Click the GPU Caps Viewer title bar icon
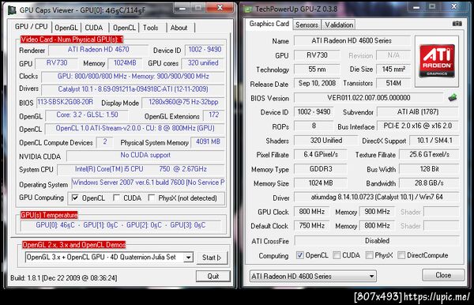The height and width of the screenshot is (305, 474). (x=12, y=10)
